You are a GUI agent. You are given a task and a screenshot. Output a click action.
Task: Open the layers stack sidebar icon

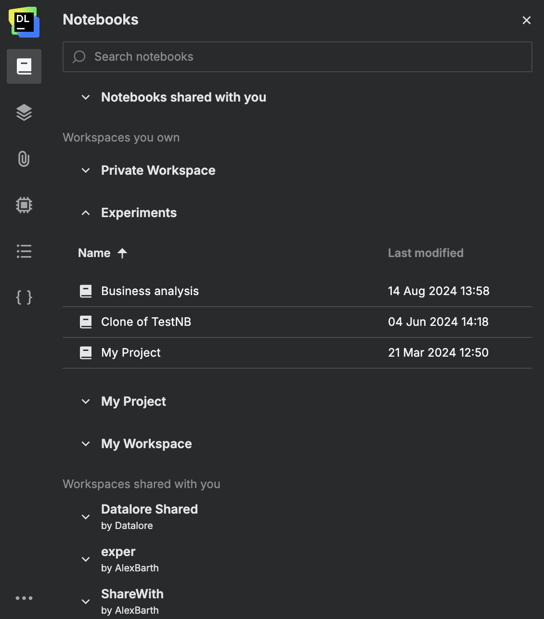[x=24, y=113]
